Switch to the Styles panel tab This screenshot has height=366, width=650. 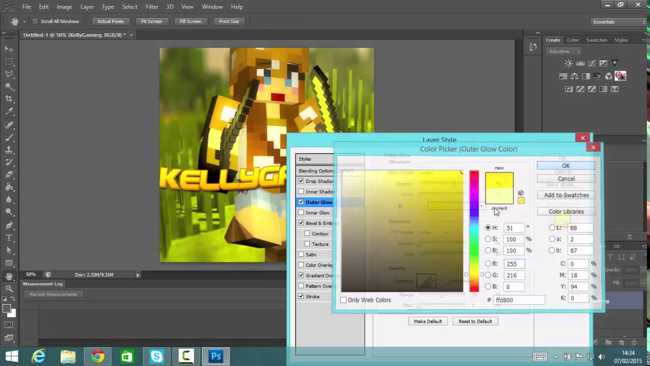coord(621,40)
